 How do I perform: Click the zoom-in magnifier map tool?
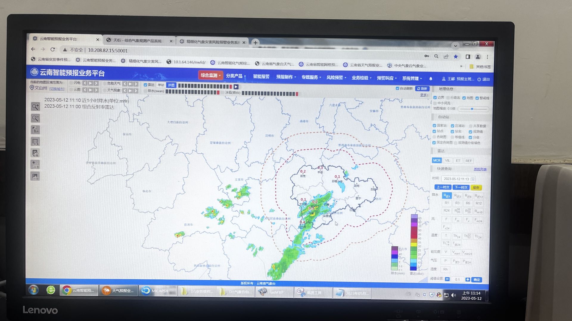(35, 106)
